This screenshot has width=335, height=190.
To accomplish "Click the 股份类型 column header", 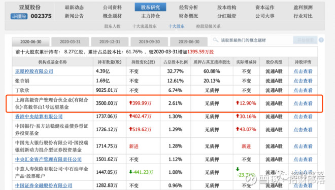I will (274, 62).
